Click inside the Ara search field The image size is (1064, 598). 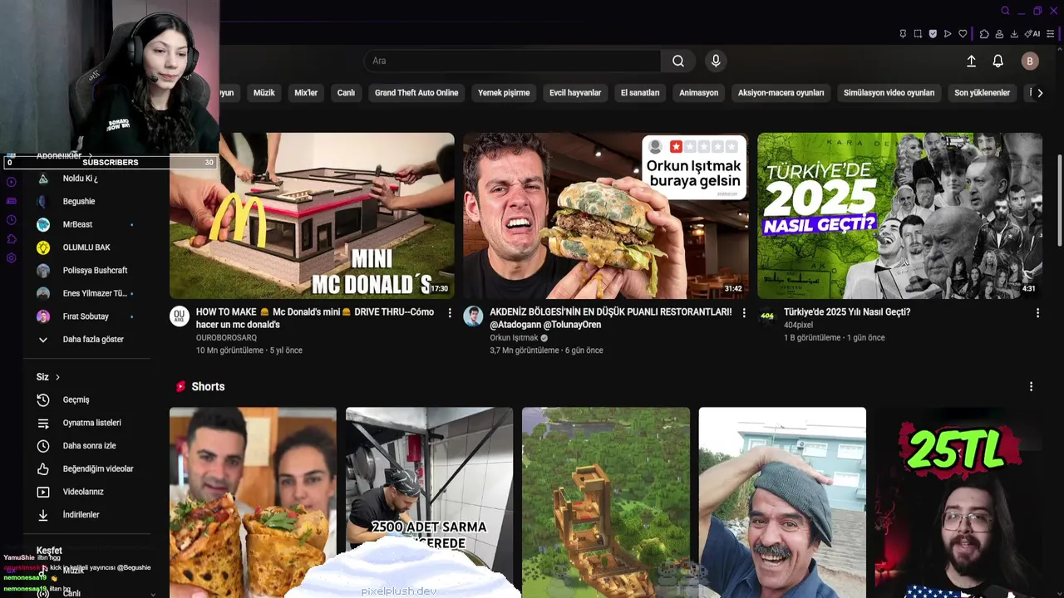click(512, 61)
